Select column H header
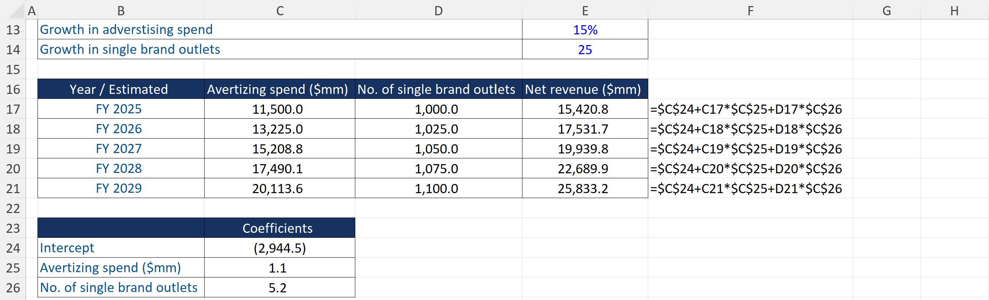 [954, 11]
